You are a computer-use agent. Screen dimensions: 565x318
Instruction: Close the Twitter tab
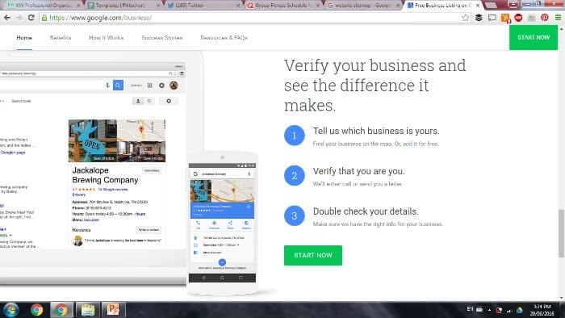point(238,6)
